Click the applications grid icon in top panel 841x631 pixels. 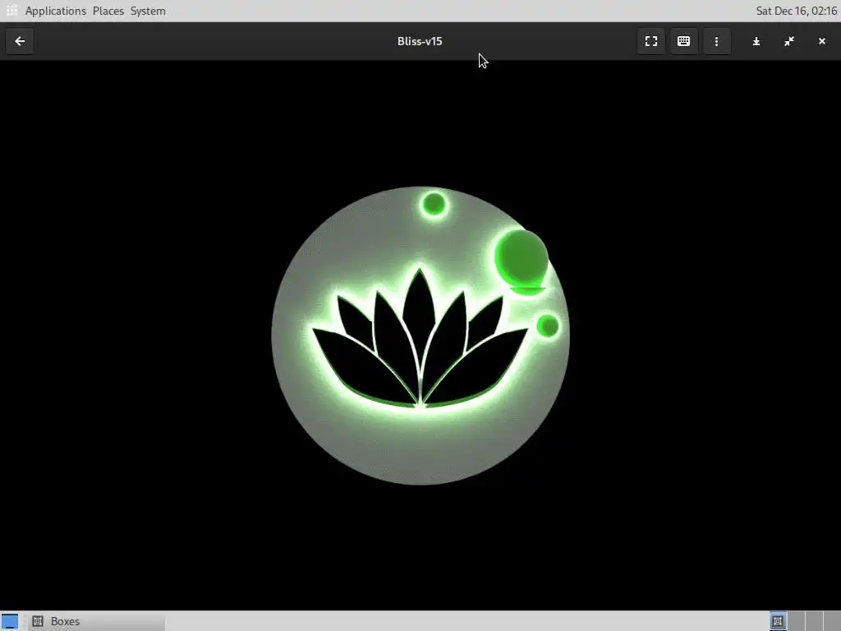point(11,11)
